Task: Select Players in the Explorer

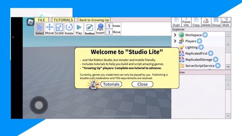Action: click(x=191, y=41)
